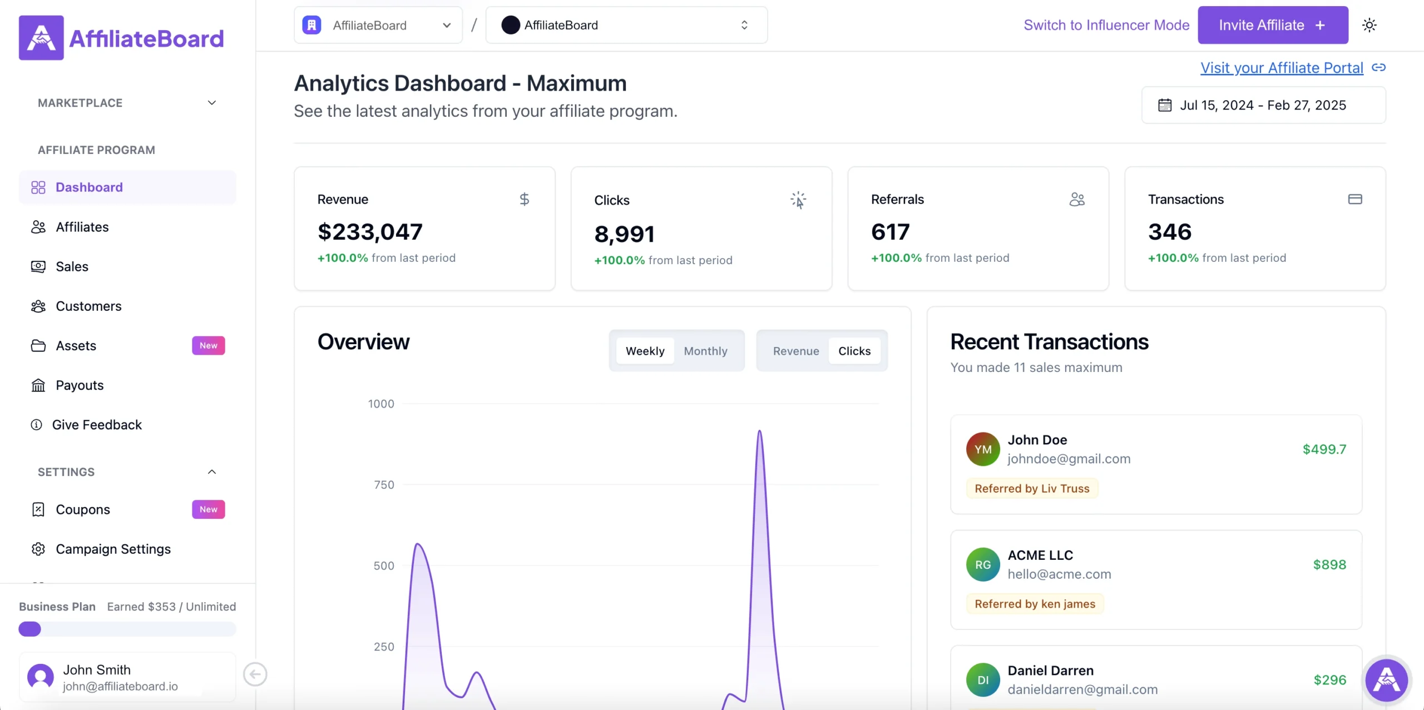
Task: Click the John Smith profile card
Action: (x=127, y=677)
